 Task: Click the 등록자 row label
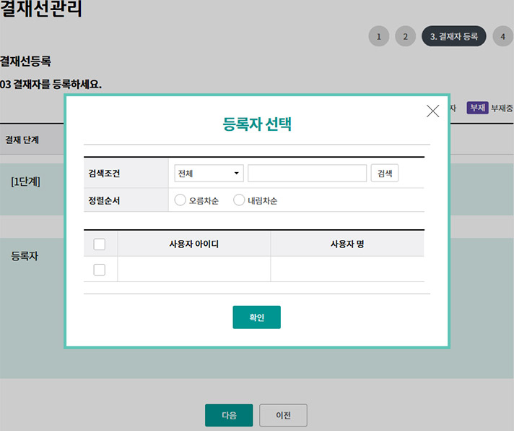[24, 256]
